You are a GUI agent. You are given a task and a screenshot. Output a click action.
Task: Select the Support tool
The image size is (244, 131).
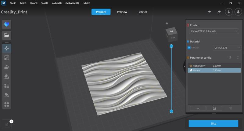click(7, 95)
